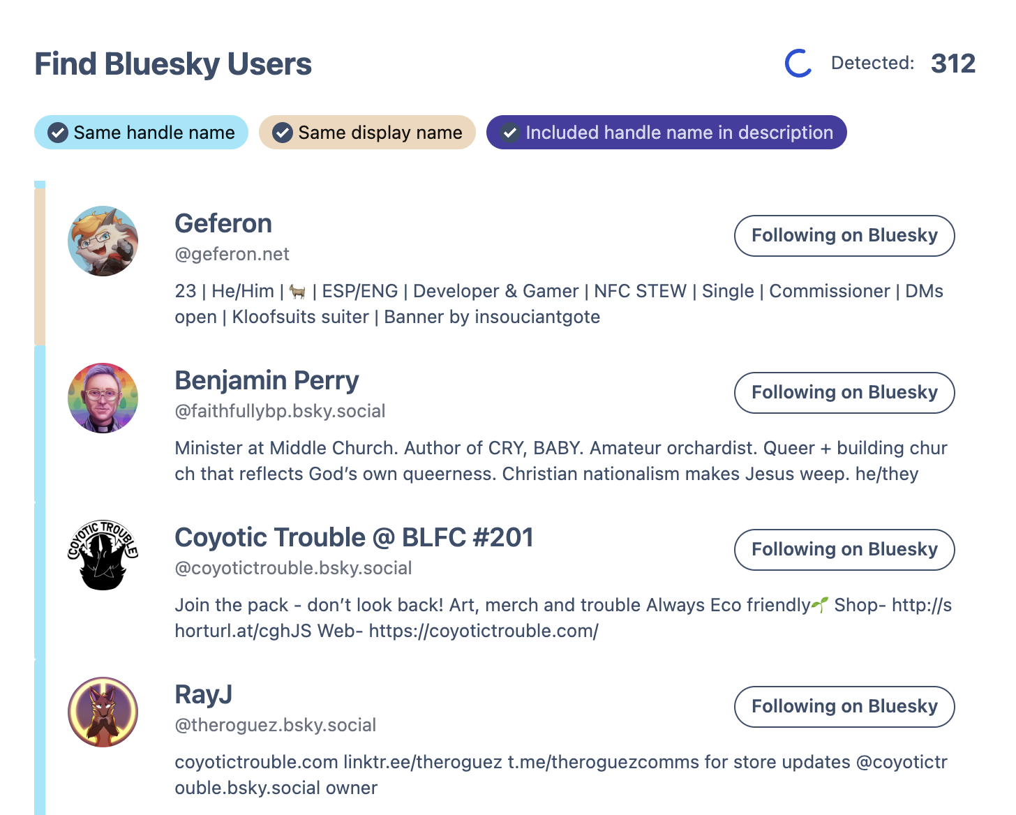Open Geferon's avatar image
This screenshot has height=815, width=1016.
[103, 241]
